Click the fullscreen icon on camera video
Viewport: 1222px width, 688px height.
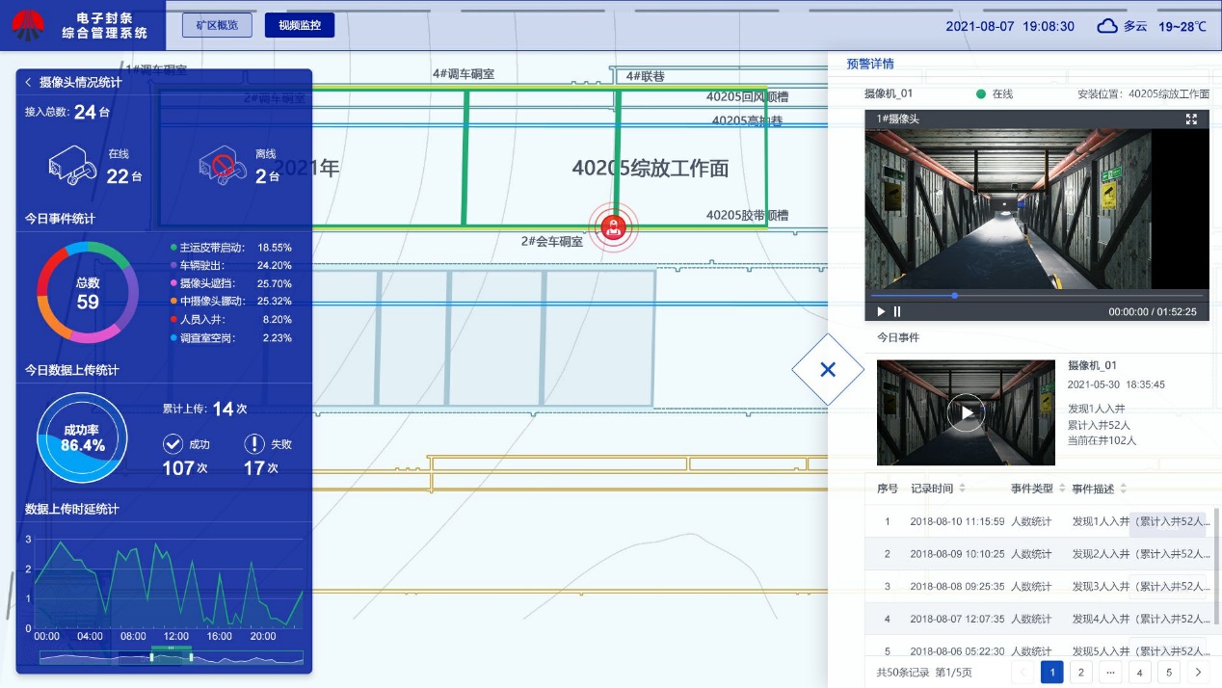point(1191,119)
